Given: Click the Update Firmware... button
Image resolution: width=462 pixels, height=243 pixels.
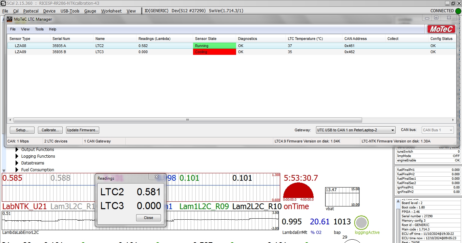Looking at the screenshot, I should 83,130.
